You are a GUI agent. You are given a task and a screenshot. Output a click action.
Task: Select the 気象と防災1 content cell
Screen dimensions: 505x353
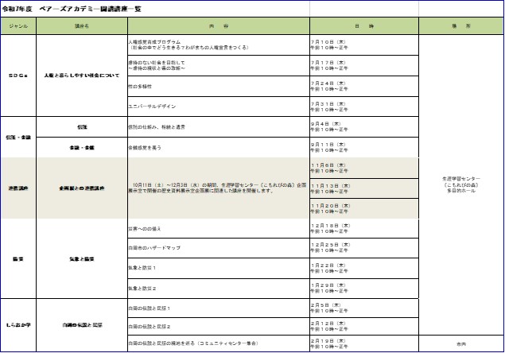tap(219, 268)
